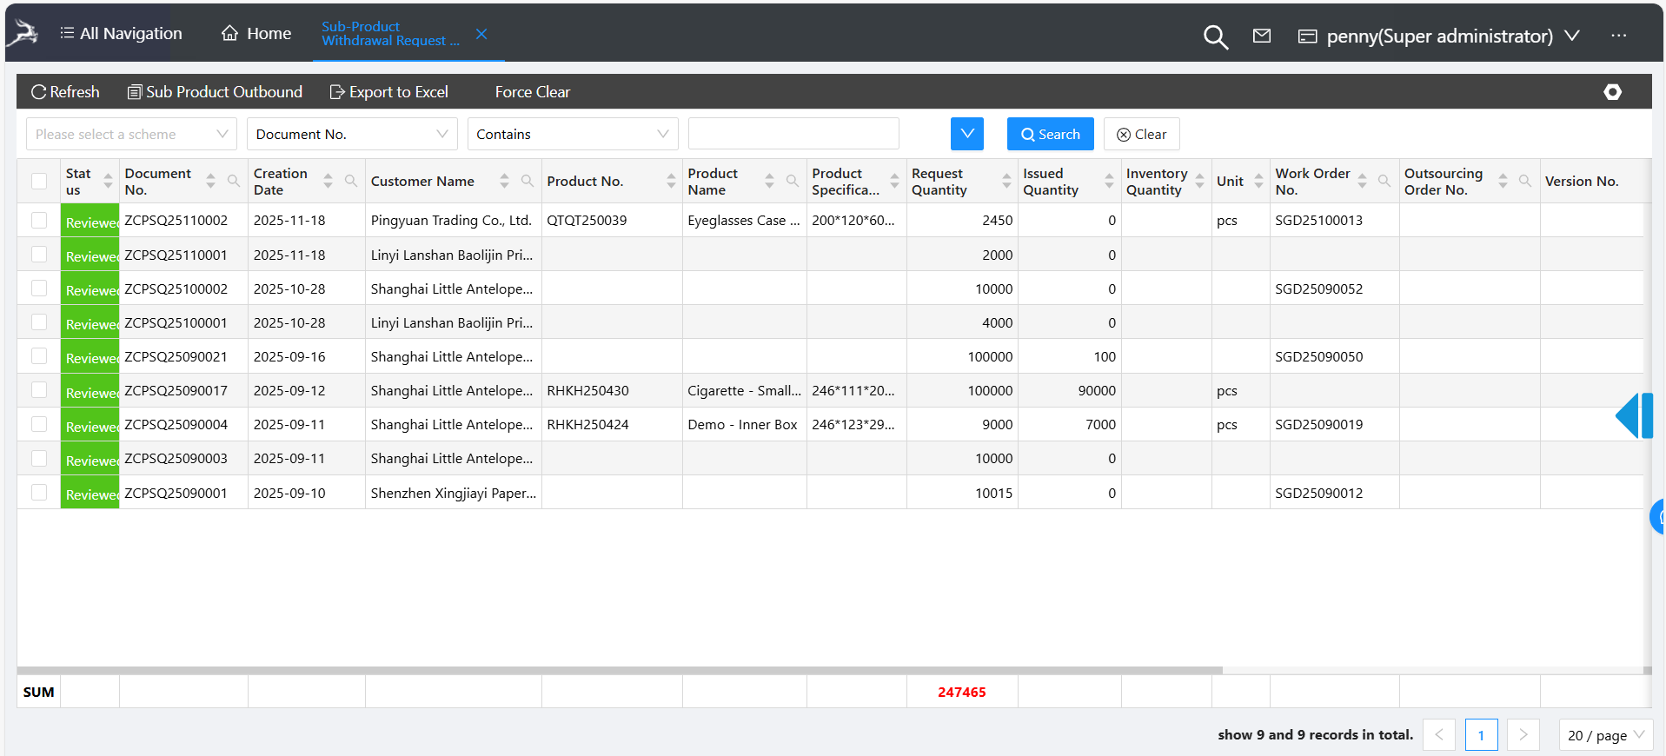Click search icon in Document No. column
Screen dimensions: 1666x756
tap(233, 181)
